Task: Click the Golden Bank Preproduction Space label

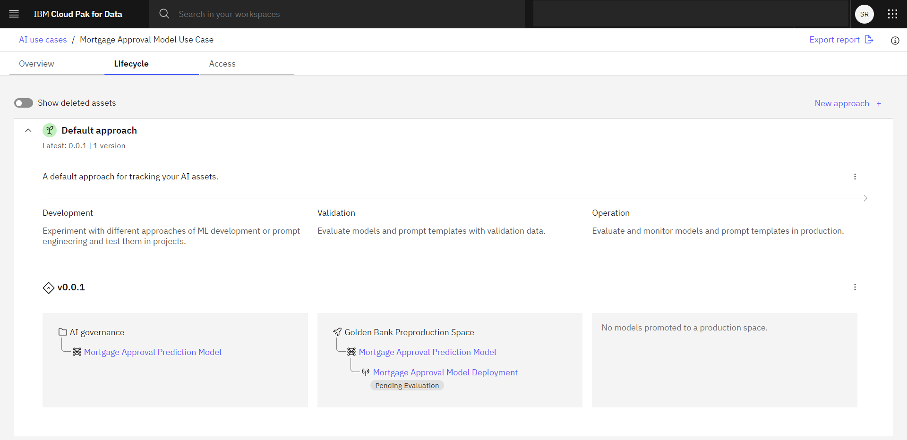Action: pyautogui.click(x=409, y=332)
